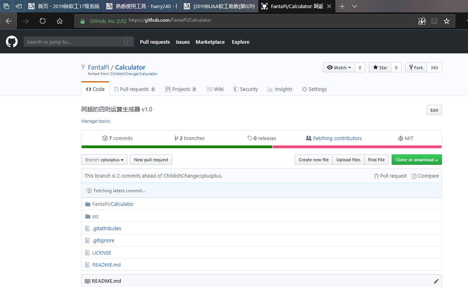Click New pull request button

(151, 160)
